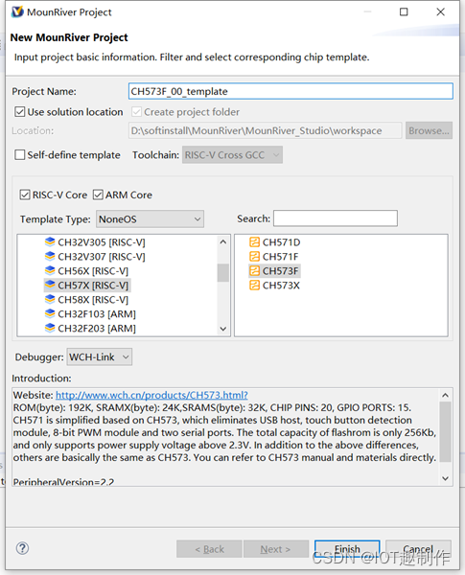Click the CH571D chip icon
This screenshot has height=575, width=465.
coord(254,242)
